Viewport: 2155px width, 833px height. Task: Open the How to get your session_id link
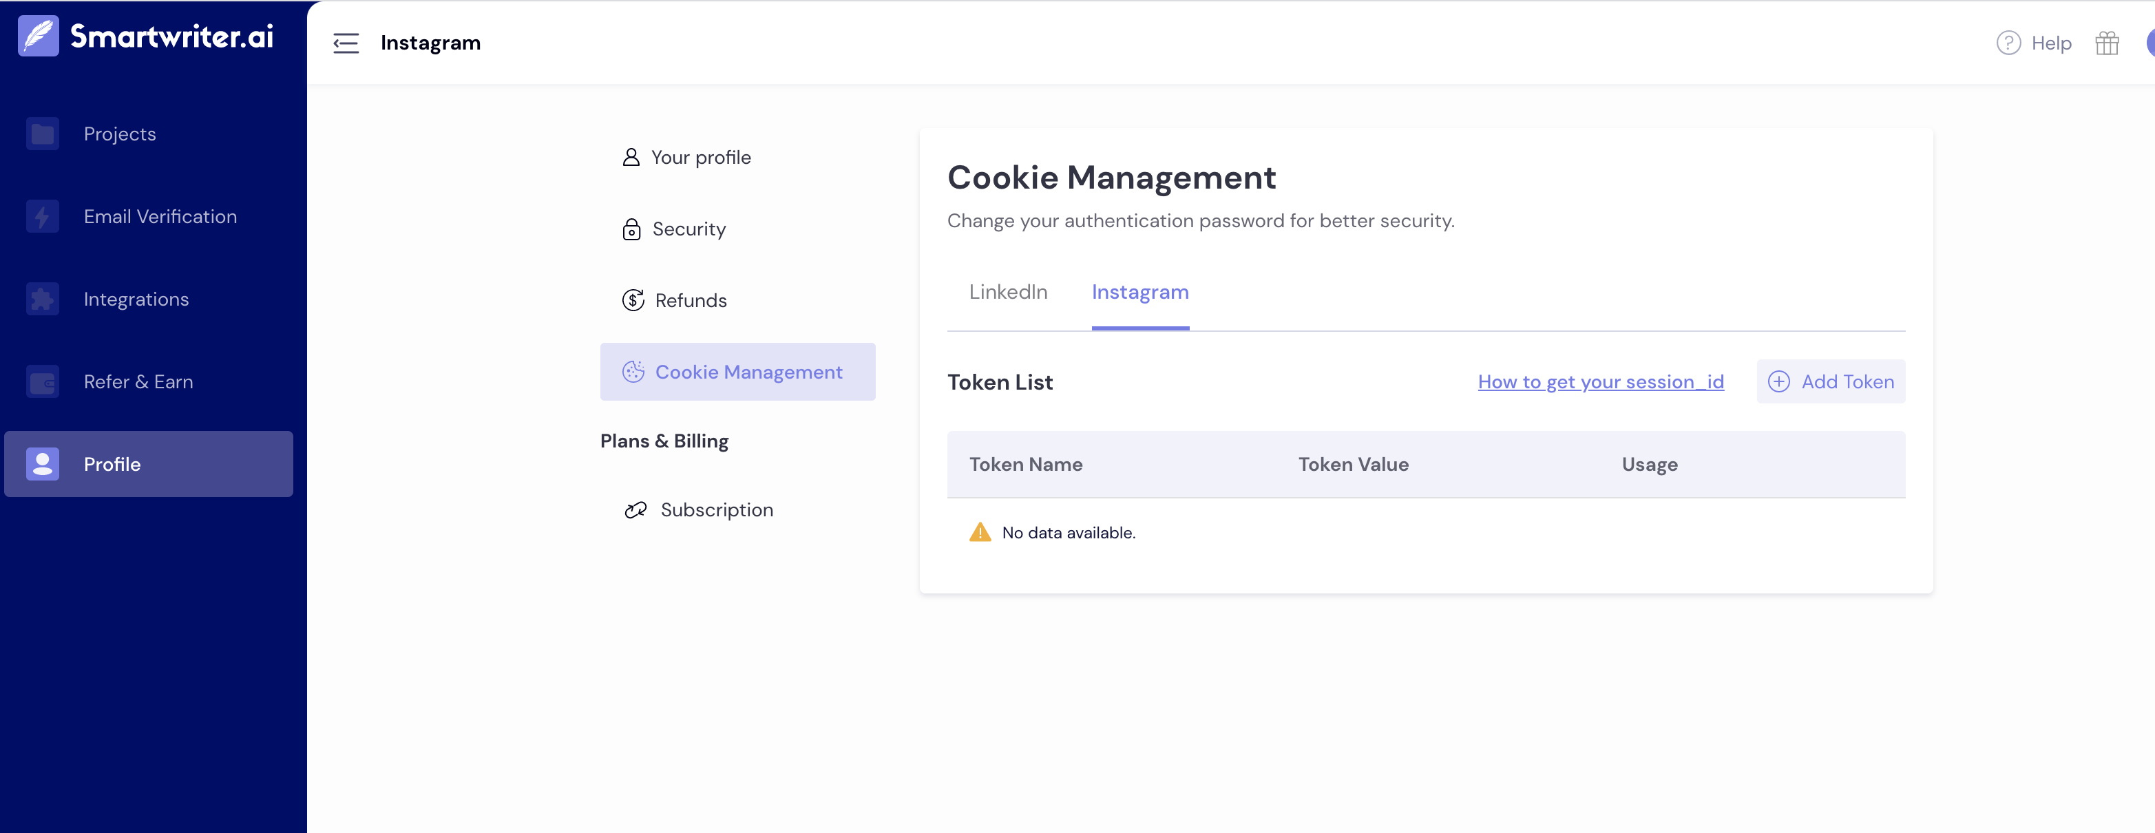click(1599, 381)
